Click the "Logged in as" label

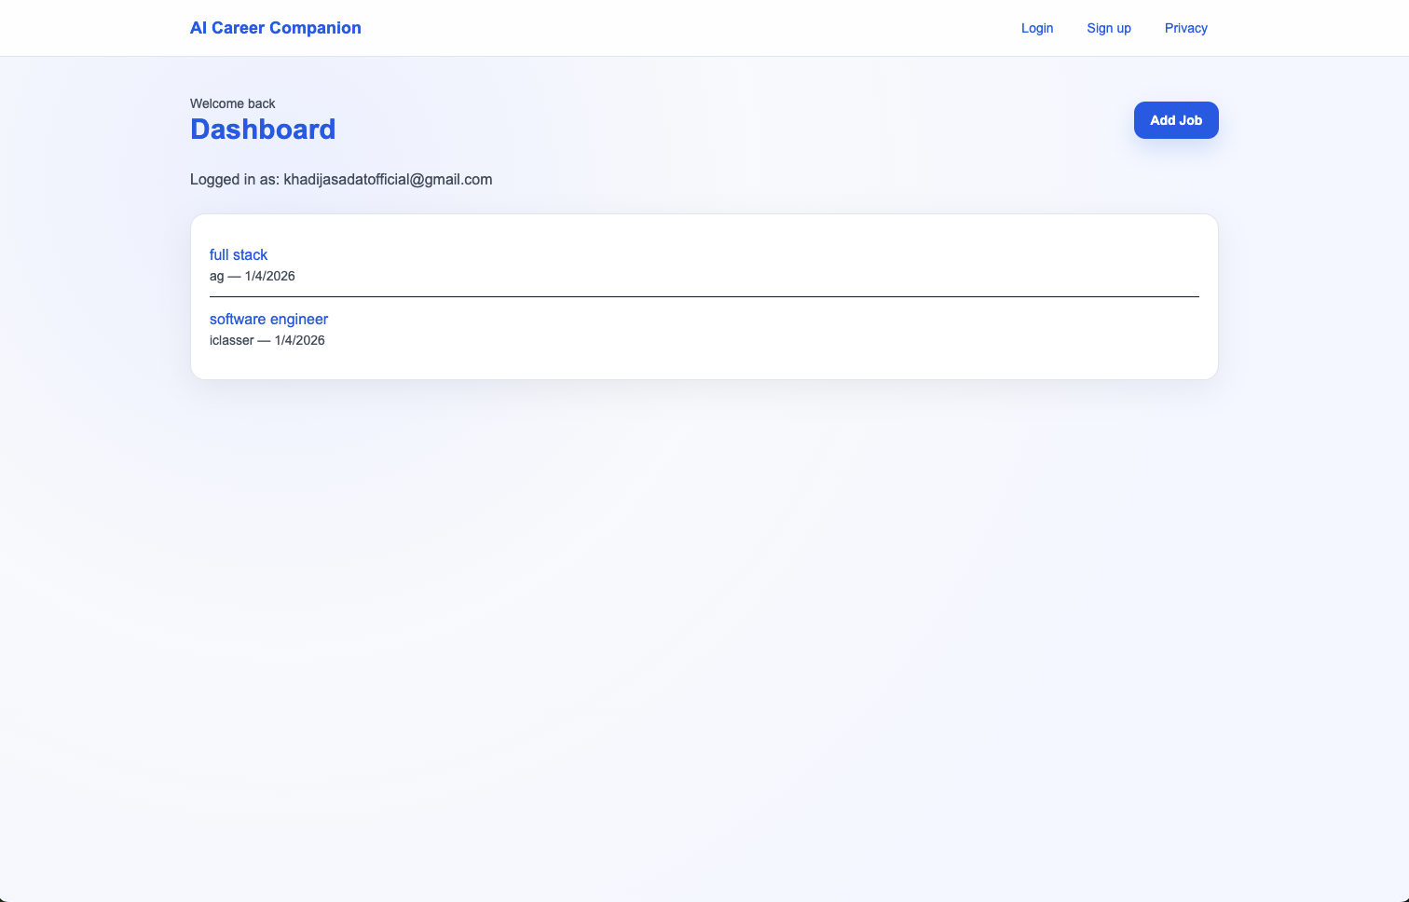pos(234,179)
